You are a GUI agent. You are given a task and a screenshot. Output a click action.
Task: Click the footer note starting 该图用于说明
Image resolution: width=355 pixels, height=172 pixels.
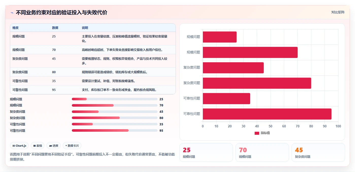(x=92, y=157)
